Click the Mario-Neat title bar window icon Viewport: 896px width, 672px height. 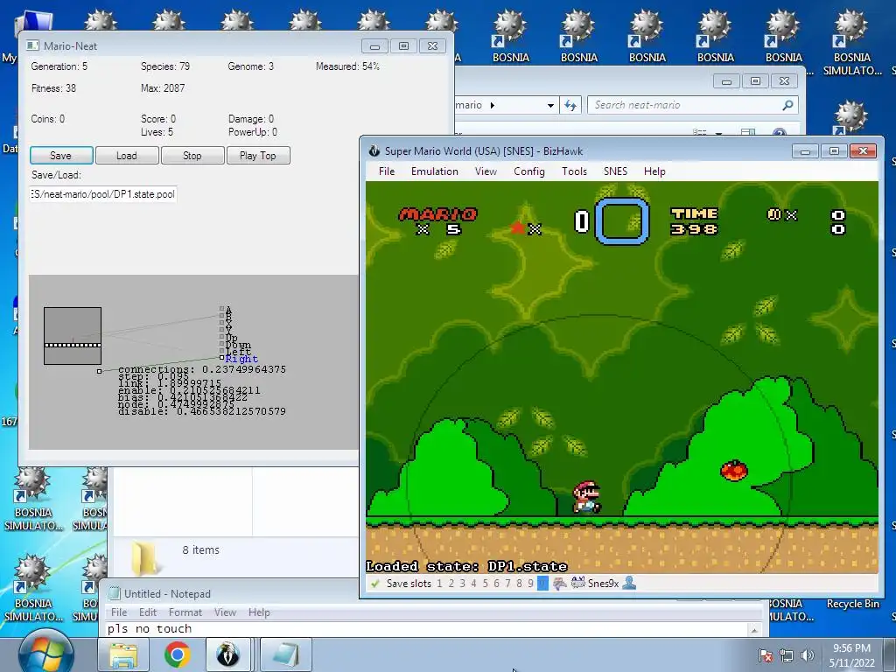pyautogui.click(x=32, y=45)
